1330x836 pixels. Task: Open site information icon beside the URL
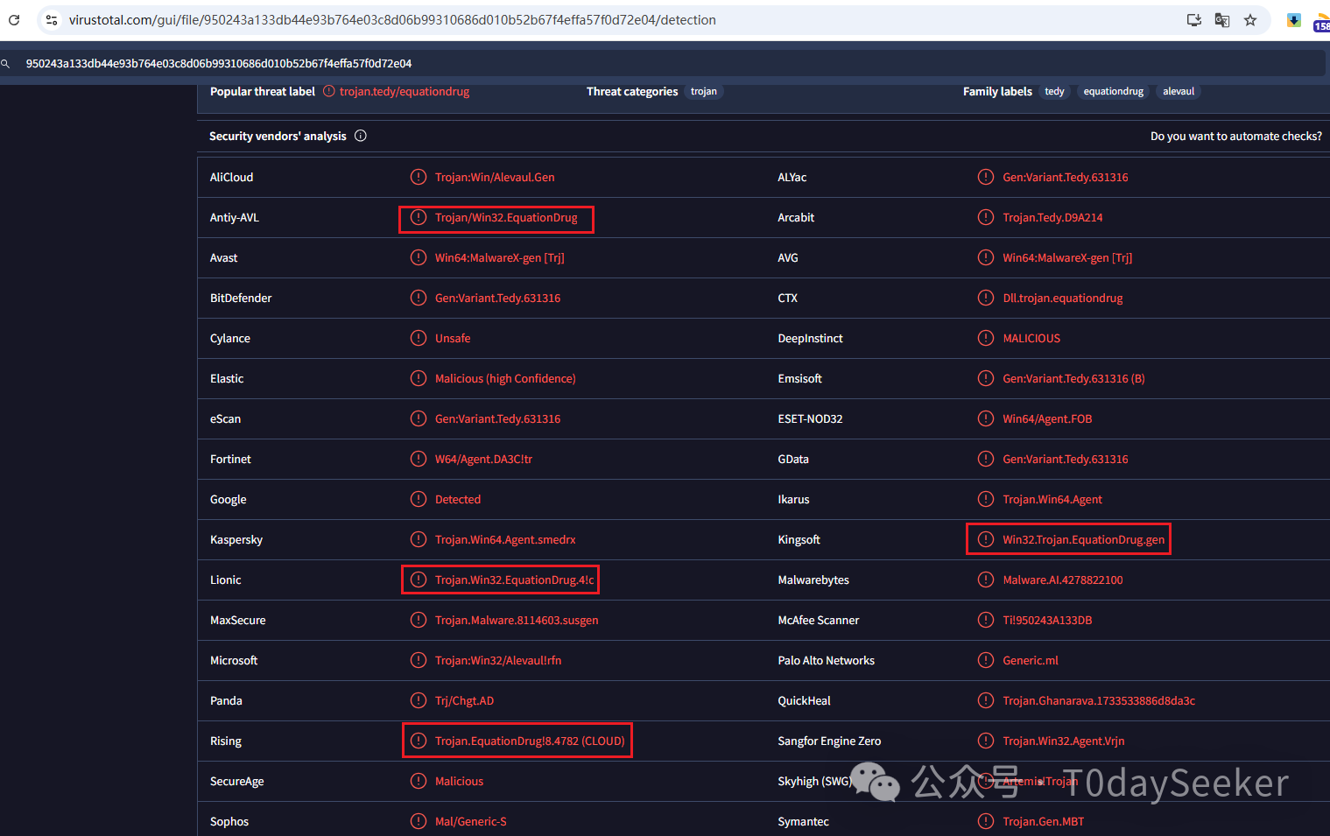52,20
